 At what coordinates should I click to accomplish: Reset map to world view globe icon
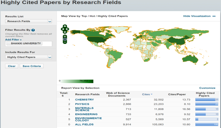pyautogui.click(x=65, y=39)
